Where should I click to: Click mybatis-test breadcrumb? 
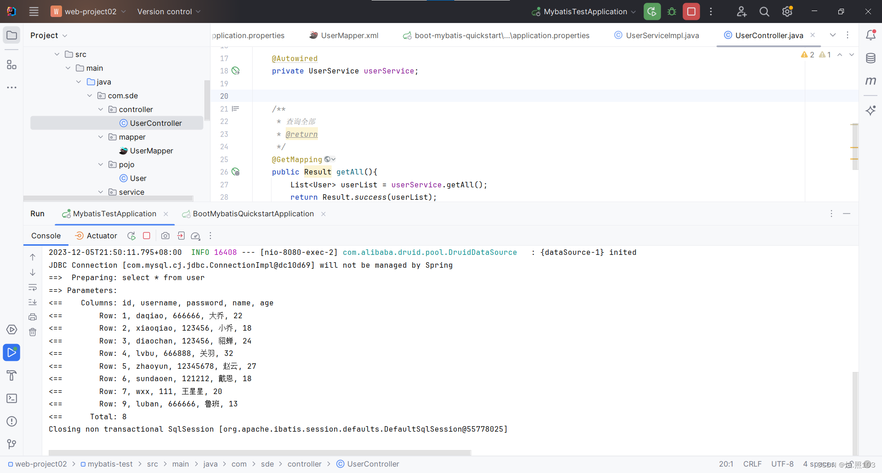tap(107, 464)
